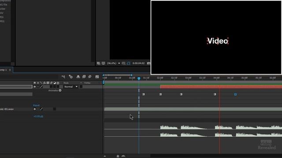This screenshot has width=282, height=158.
Task: Toggle the Draft 3D timeline icon
Action: 70,77
